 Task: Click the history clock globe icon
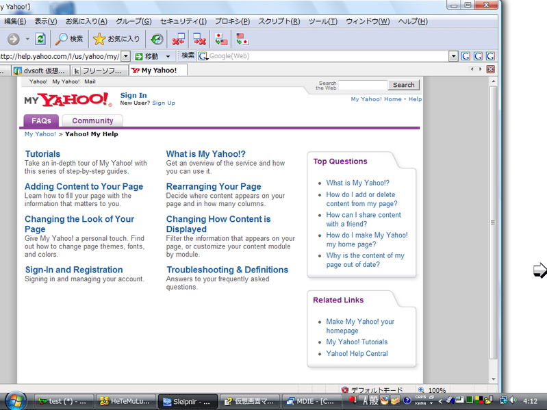(x=157, y=39)
